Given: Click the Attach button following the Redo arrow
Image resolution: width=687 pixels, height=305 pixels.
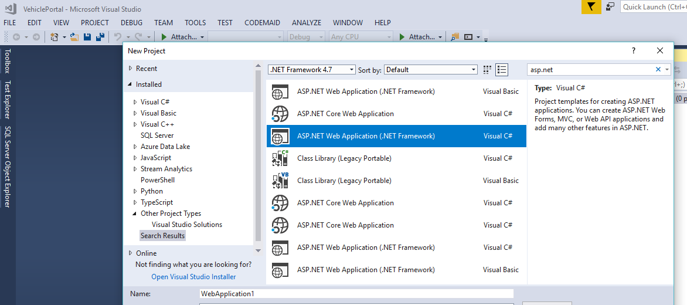Looking at the screenshot, I should point(183,37).
